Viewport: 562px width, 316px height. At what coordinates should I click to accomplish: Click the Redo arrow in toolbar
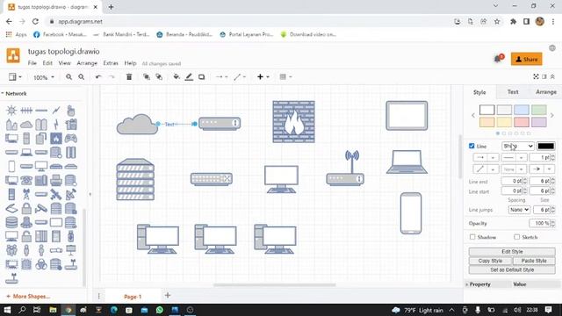click(112, 77)
